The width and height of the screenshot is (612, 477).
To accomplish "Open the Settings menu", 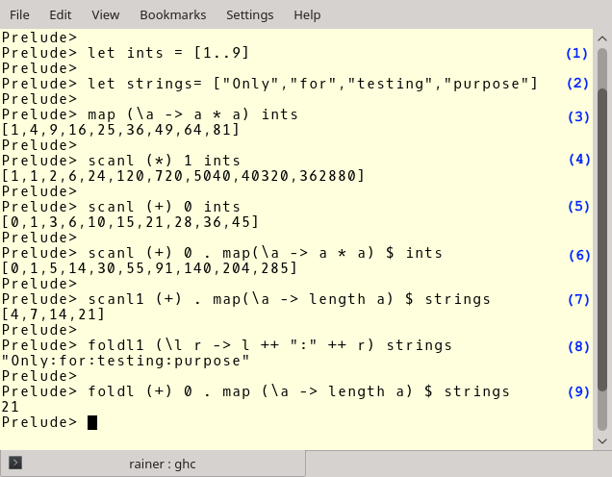I will coord(250,14).
